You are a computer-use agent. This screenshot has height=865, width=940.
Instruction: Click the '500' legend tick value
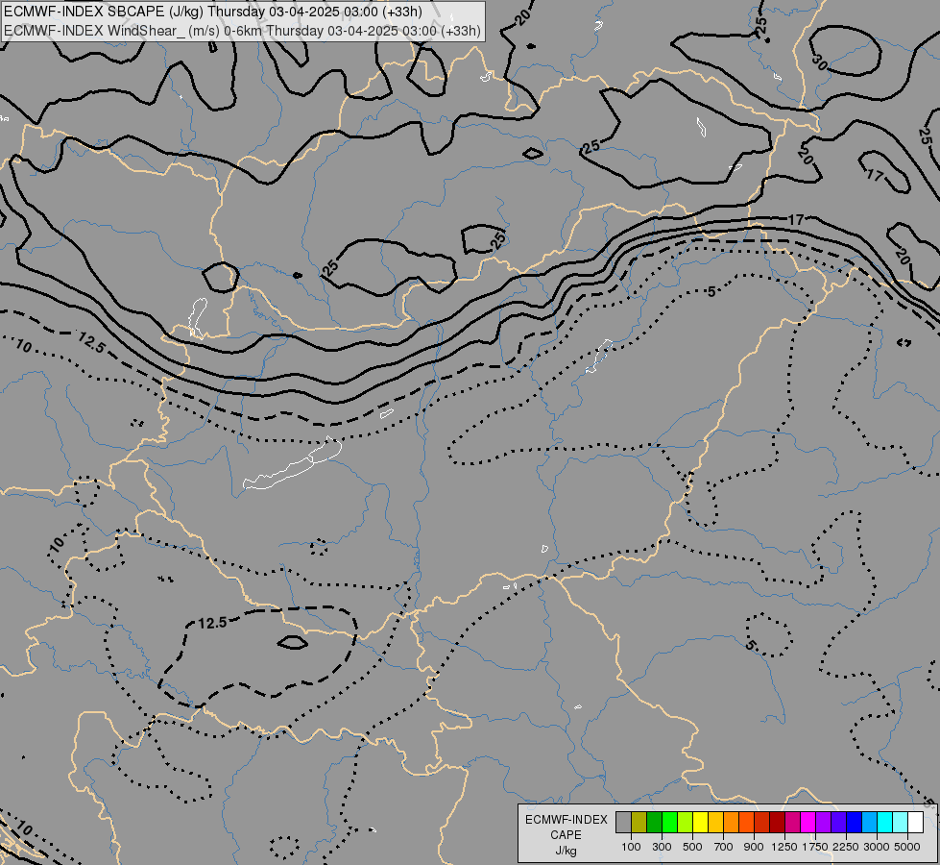(692, 847)
